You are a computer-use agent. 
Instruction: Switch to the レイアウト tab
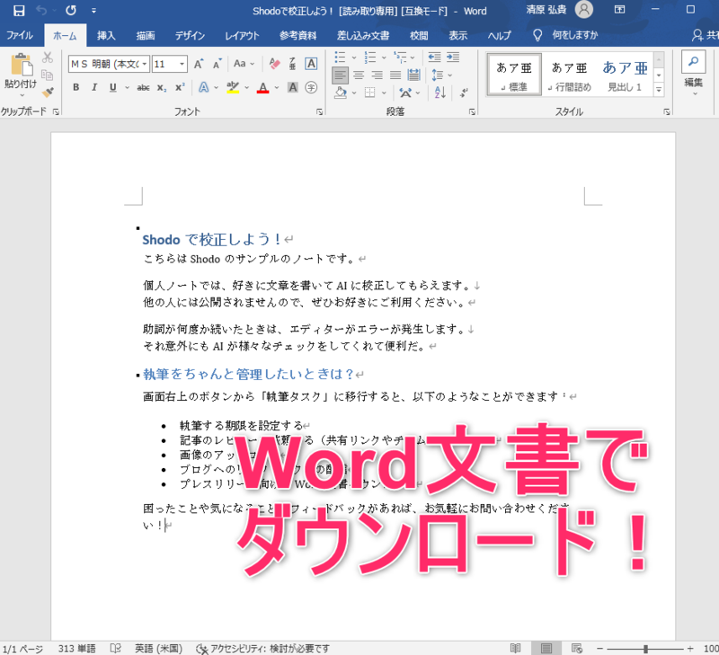point(242,35)
